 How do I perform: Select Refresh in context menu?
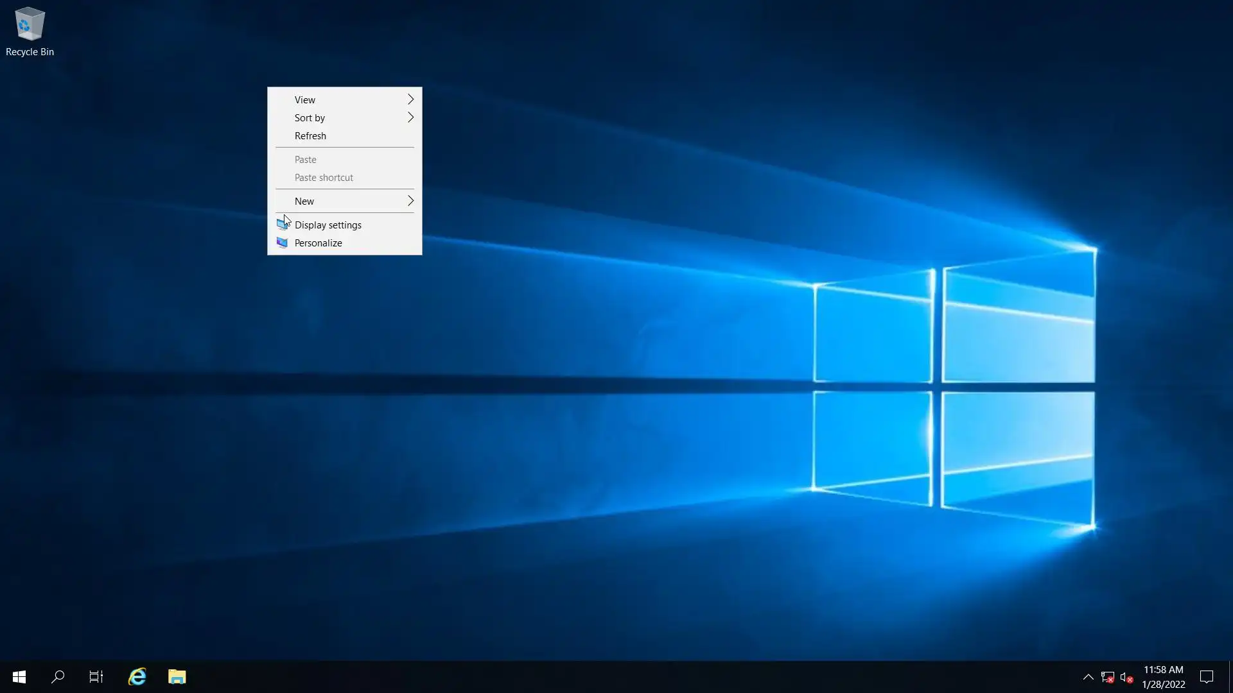tap(310, 136)
